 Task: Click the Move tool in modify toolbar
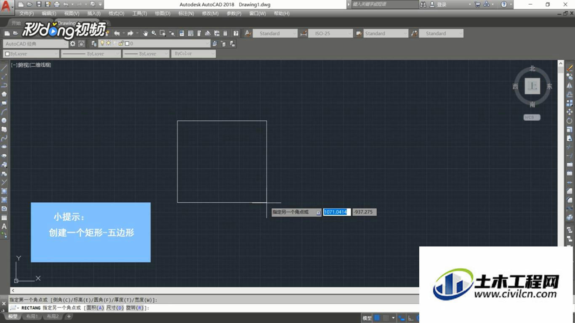coord(570,112)
